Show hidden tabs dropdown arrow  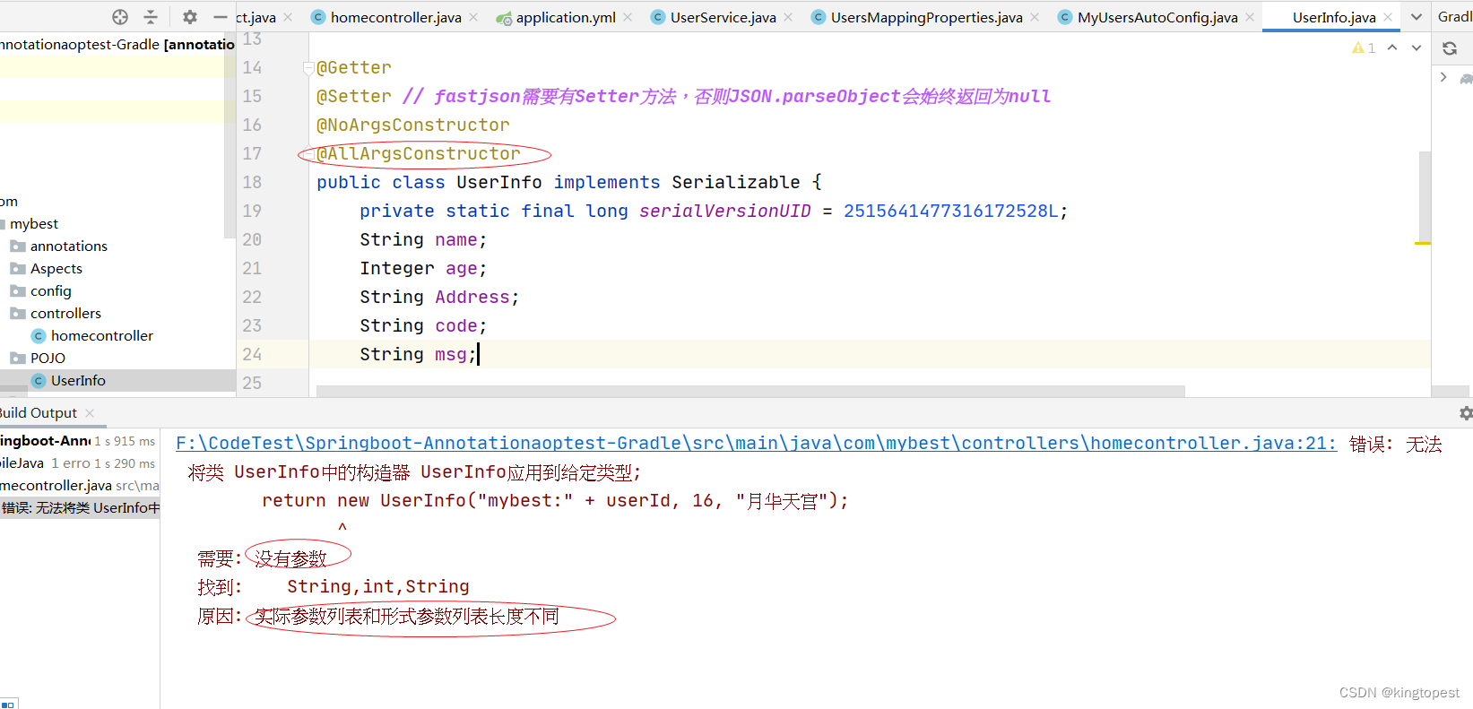coord(1417,17)
